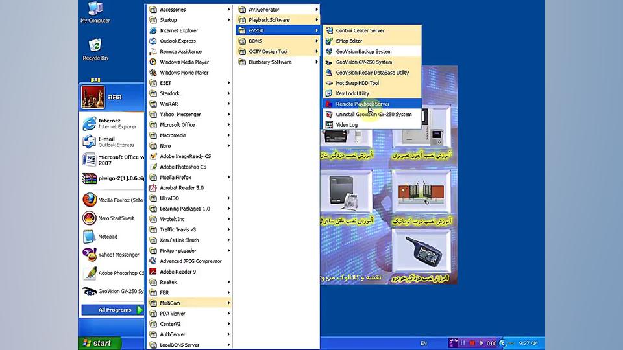Launch Yahoo! Messenger from recent programs
The width and height of the screenshot is (623, 350).
[112, 255]
